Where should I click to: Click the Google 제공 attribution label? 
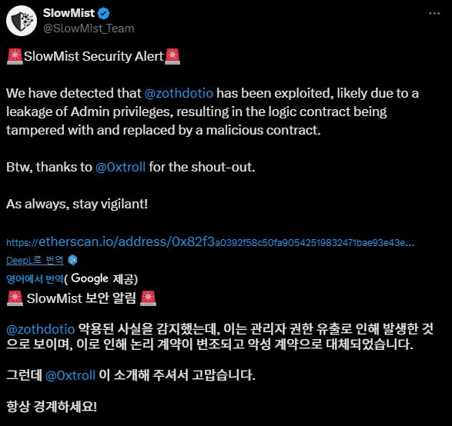(101, 278)
